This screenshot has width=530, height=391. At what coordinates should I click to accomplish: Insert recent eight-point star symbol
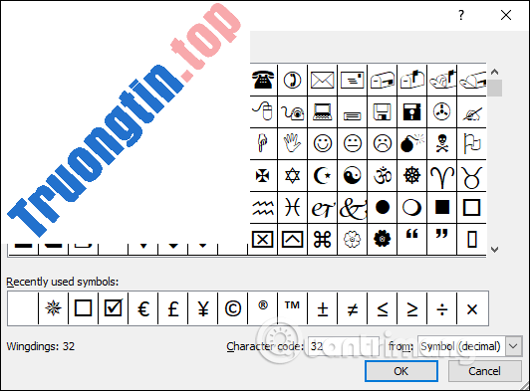53,308
